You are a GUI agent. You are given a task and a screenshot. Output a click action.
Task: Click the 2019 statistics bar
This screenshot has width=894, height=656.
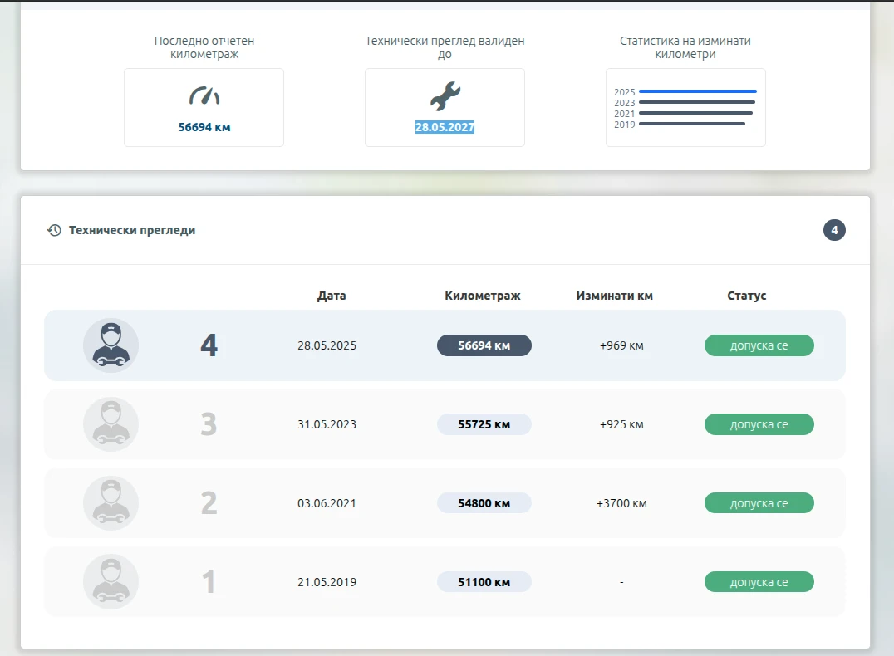(x=692, y=124)
